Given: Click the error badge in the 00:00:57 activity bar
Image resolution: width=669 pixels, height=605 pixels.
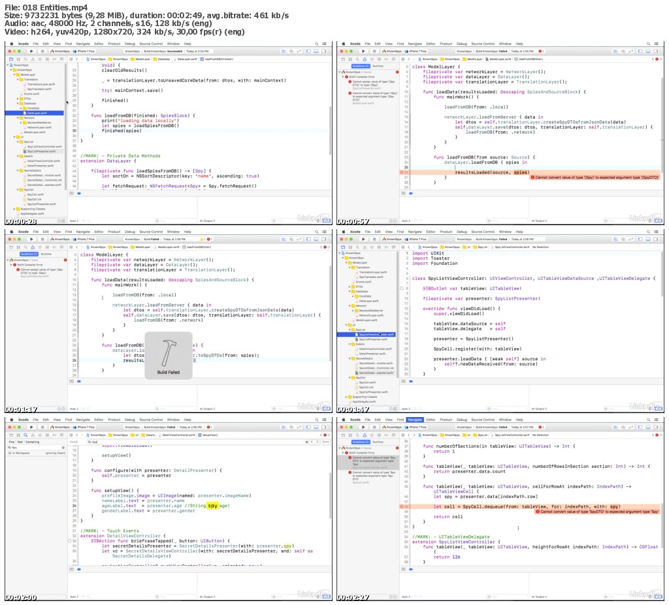Looking at the screenshot, I should [x=541, y=51].
